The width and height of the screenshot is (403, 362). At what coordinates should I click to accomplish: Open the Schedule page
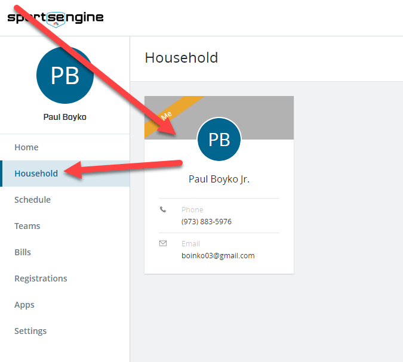tap(33, 200)
